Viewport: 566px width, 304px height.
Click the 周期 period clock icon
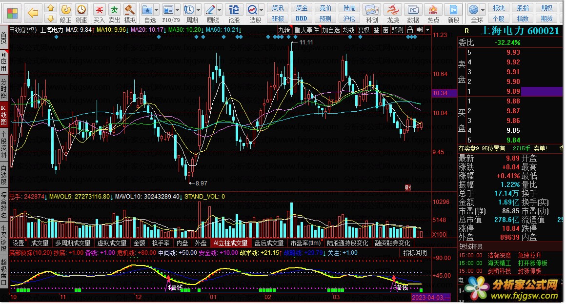tap(189, 10)
